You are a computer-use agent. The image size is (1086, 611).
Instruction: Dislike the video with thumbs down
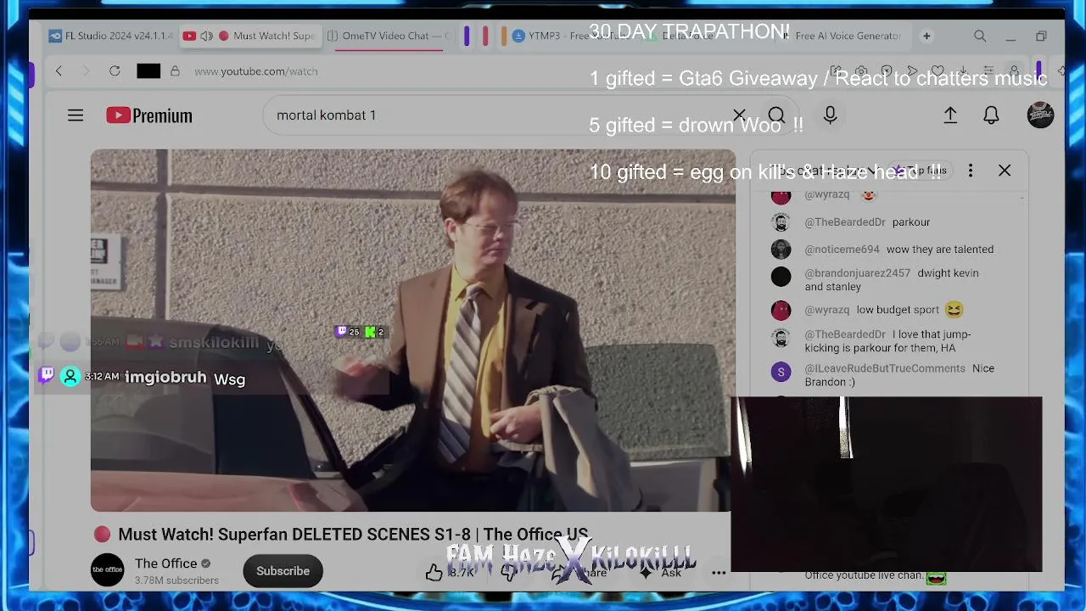pyautogui.click(x=508, y=572)
